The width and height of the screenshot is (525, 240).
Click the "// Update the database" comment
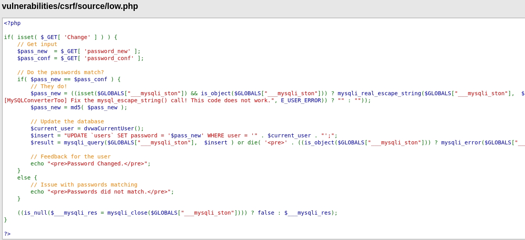[x=67, y=121]
